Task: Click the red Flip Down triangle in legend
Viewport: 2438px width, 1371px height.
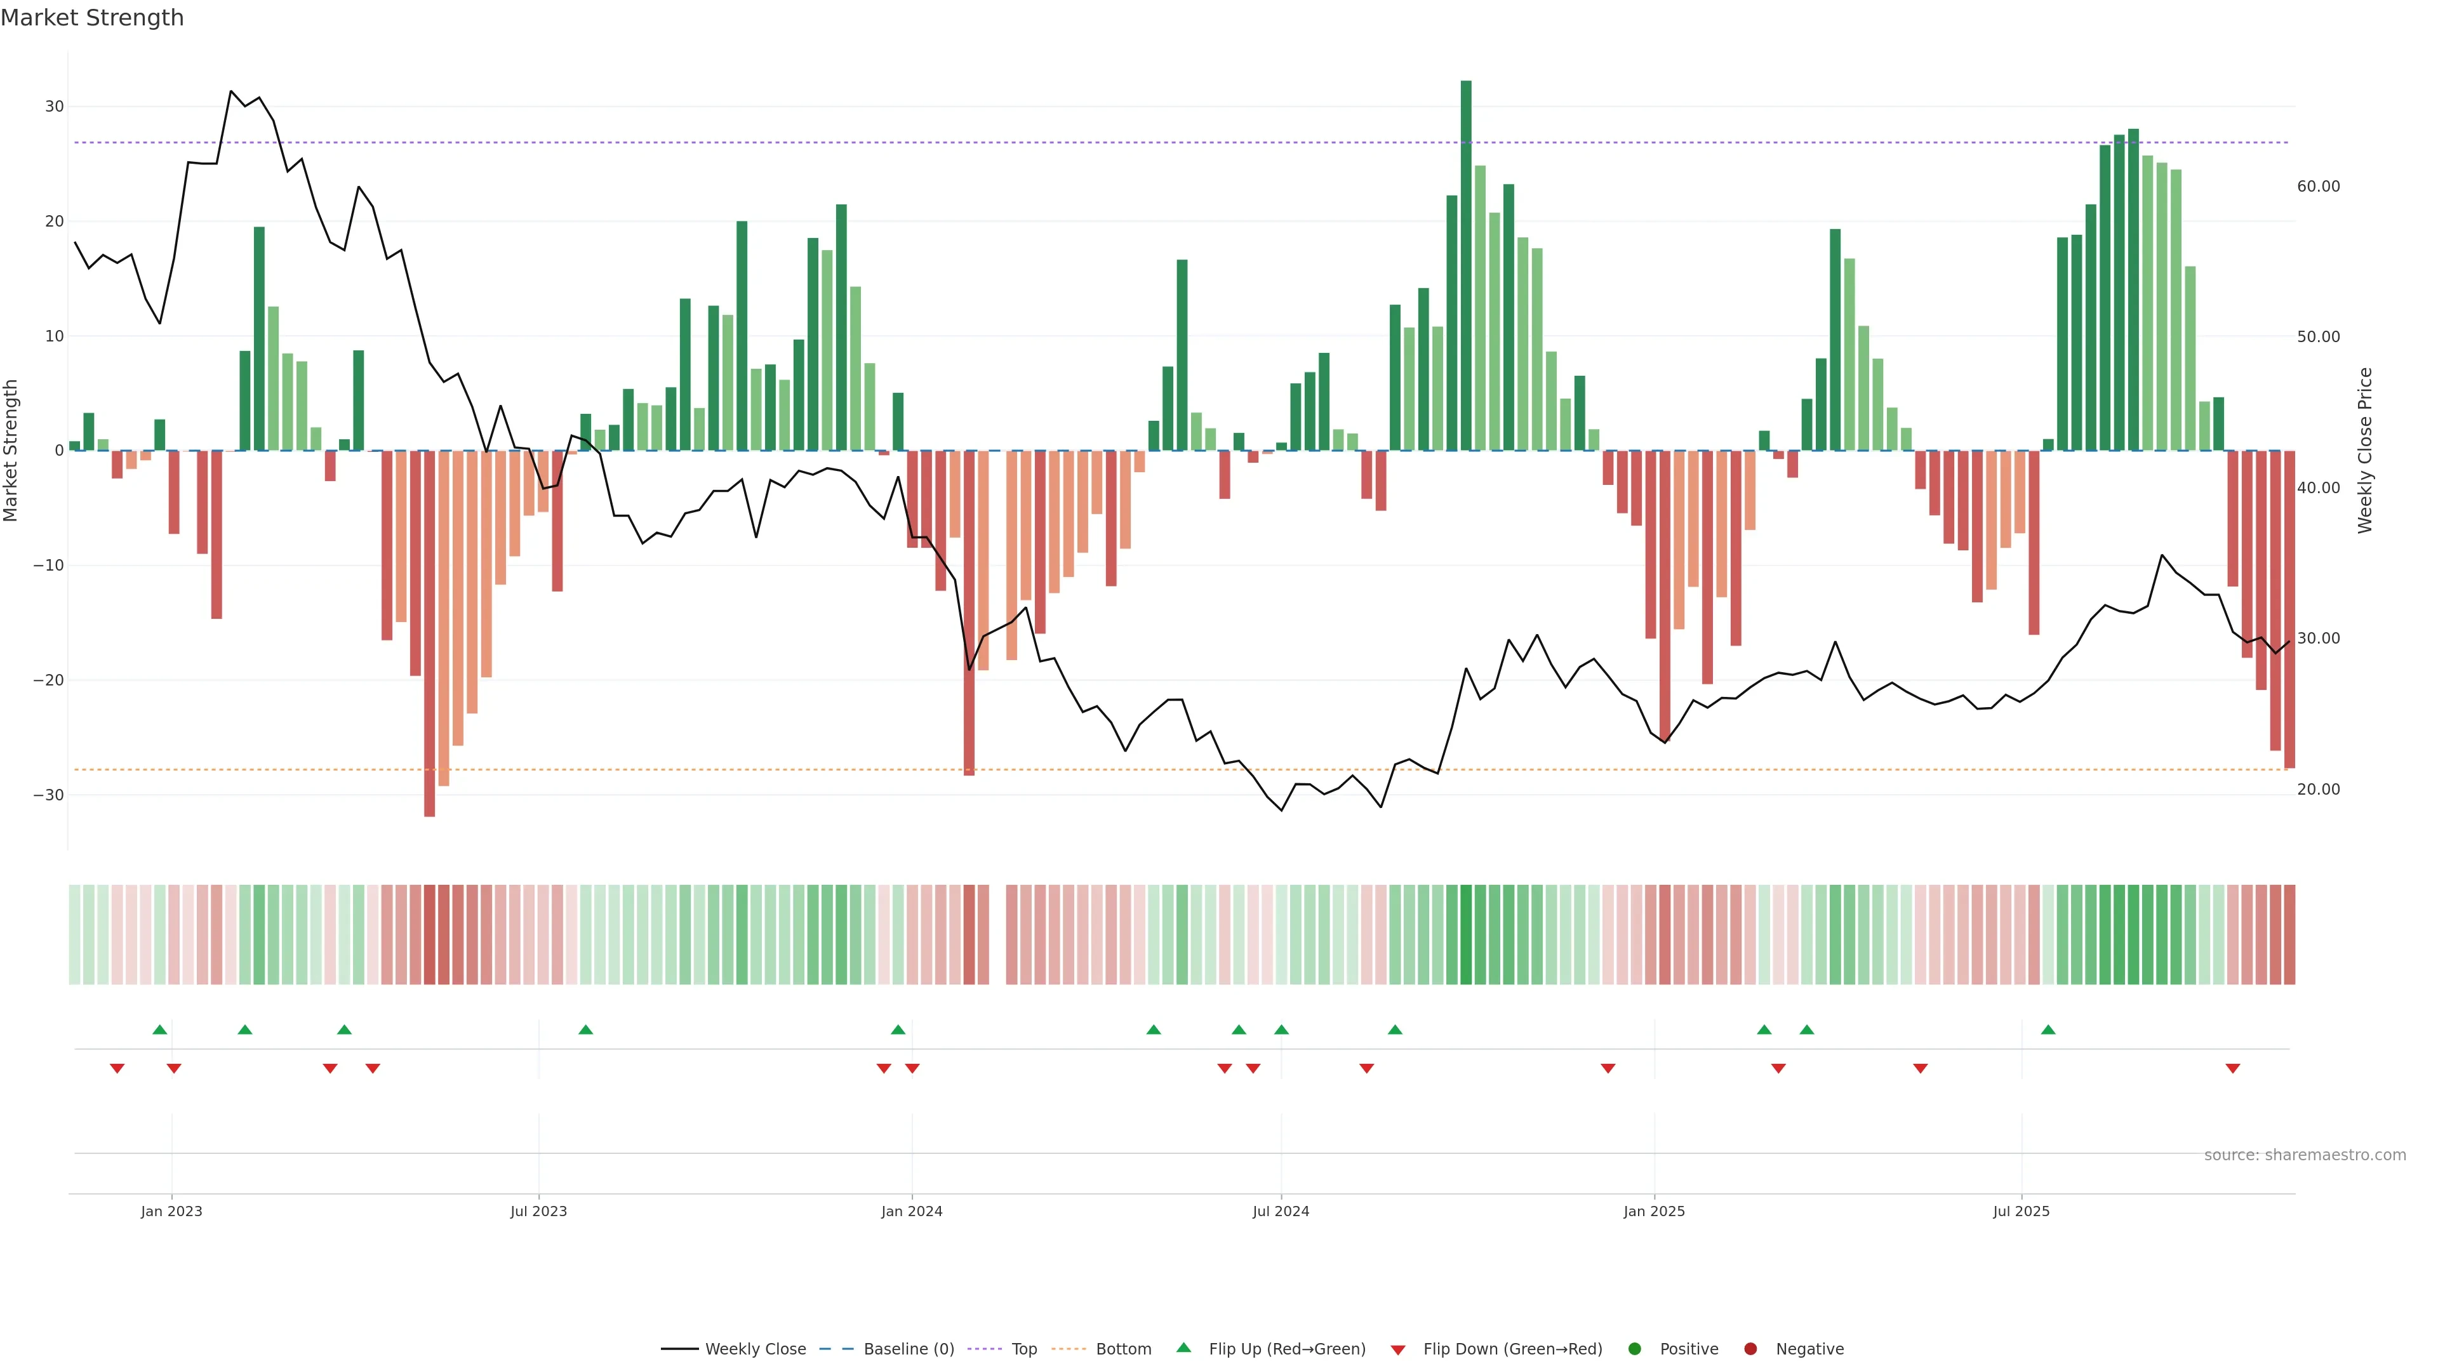Action: pyautogui.click(x=1398, y=1350)
